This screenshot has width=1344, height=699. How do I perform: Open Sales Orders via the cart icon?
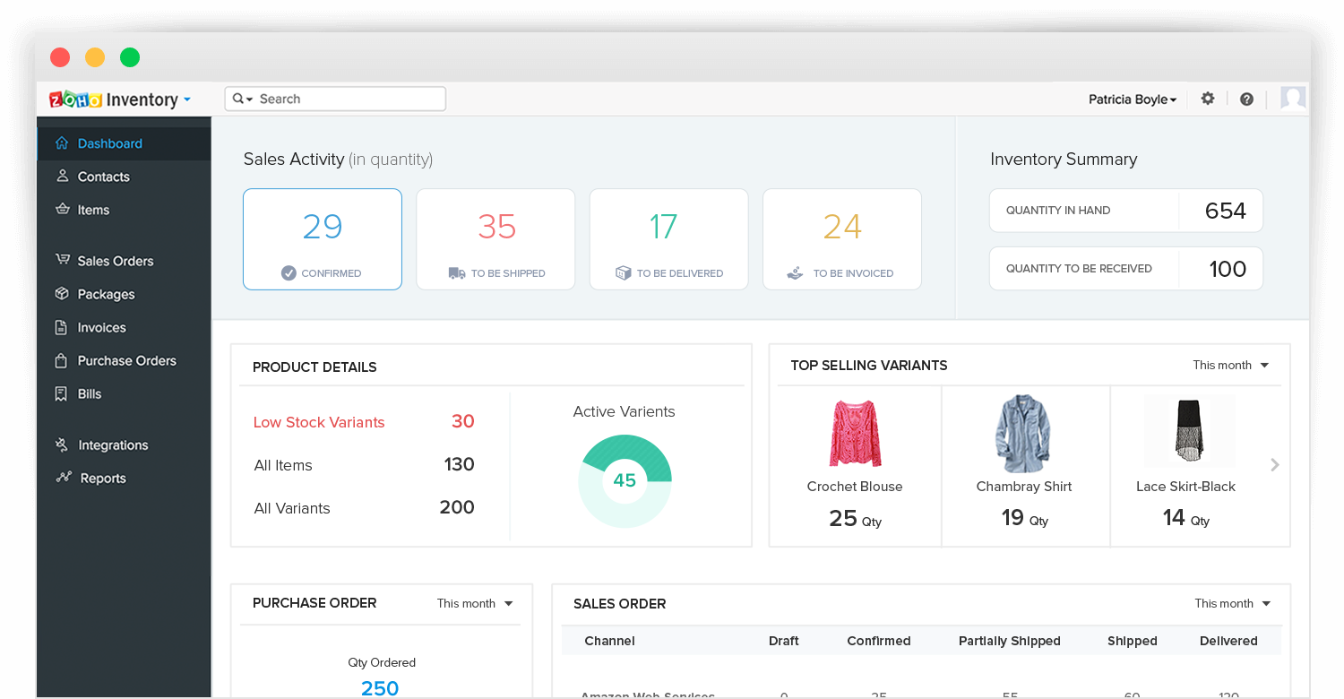61,261
